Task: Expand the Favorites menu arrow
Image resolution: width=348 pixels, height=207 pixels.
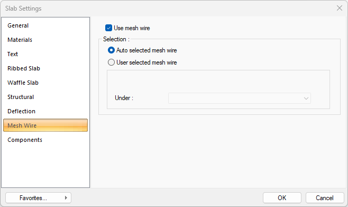Action: [x=66, y=197]
